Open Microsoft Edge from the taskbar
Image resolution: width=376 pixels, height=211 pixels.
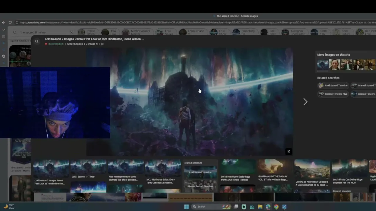268,207
